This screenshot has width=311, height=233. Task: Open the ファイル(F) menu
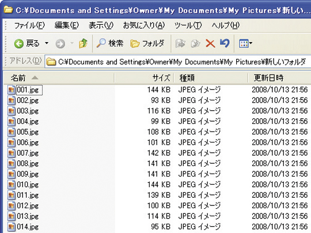29,25
